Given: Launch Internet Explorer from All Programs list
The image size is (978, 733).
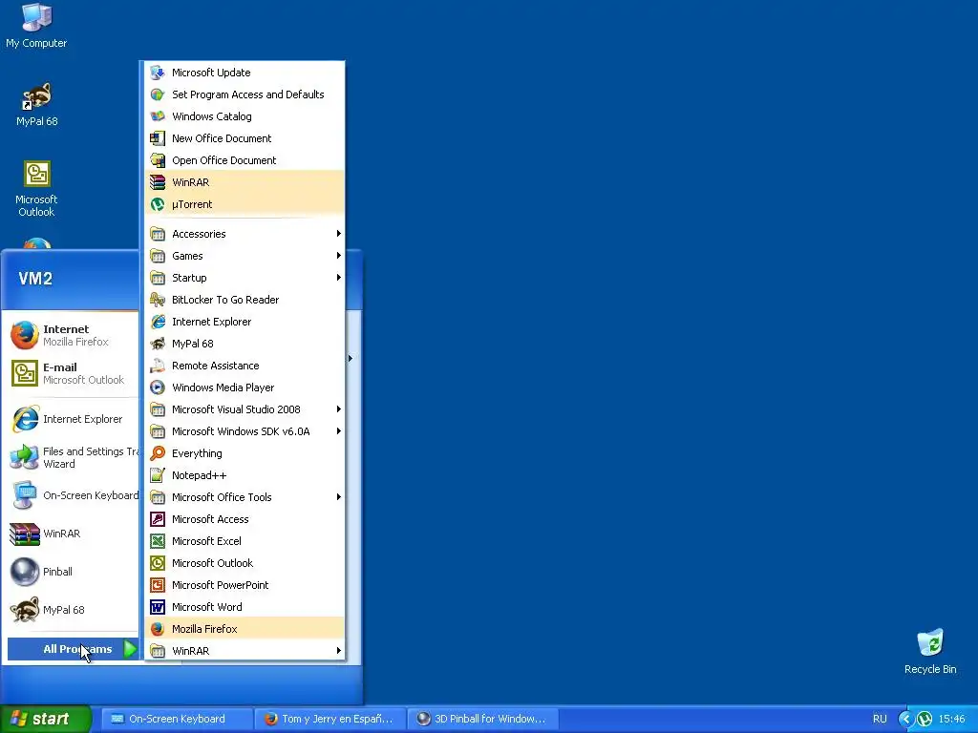Looking at the screenshot, I should coord(244,322).
